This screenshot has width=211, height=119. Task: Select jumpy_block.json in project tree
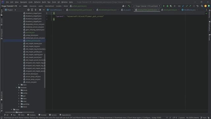pos(32,35)
